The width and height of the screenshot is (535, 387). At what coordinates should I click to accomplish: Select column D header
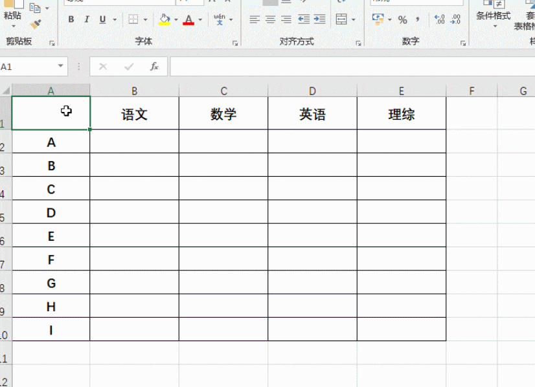[x=312, y=91]
